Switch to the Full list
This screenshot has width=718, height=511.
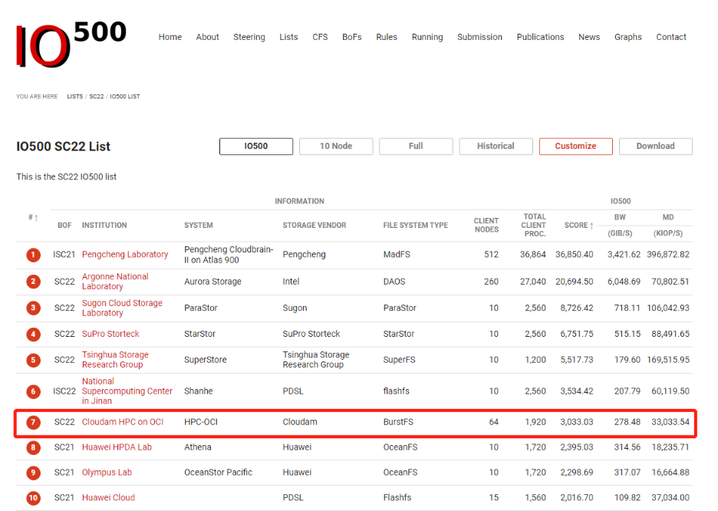pyautogui.click(x=416, y=147)
